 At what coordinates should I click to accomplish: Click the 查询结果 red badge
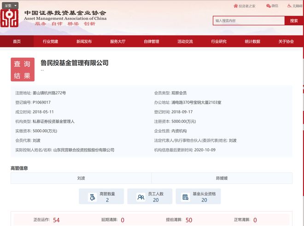(x=23, y=70)
